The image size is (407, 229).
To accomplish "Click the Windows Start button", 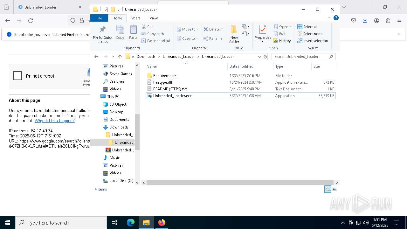I will [x=8, y=223].
